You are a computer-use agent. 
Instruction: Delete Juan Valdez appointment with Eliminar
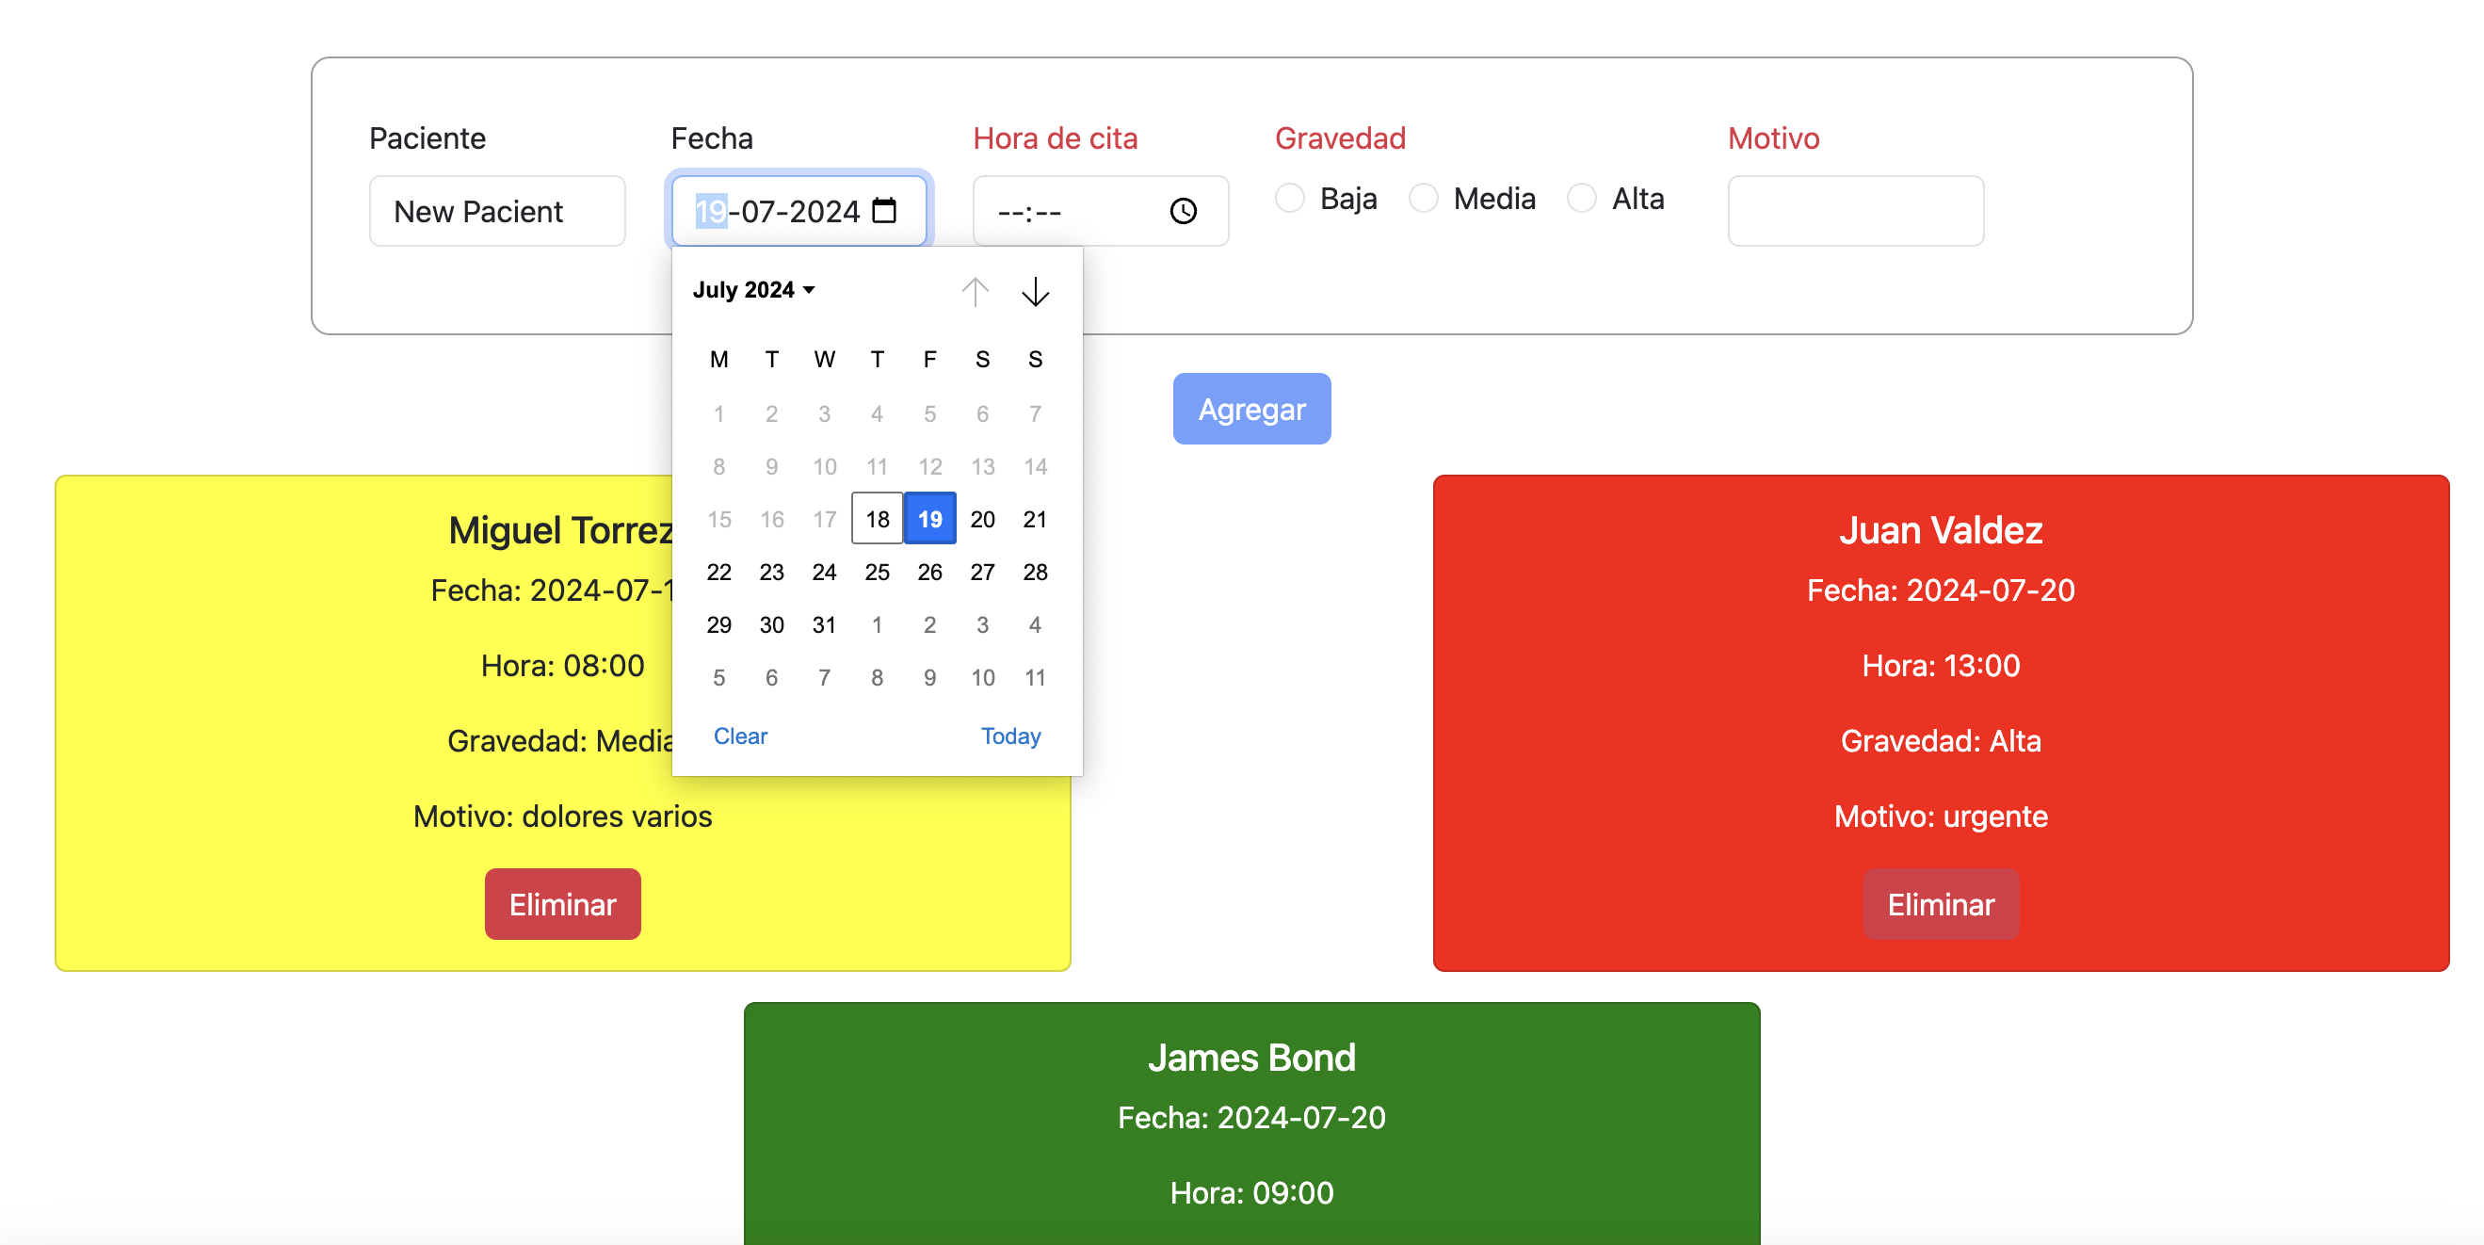1940,905
